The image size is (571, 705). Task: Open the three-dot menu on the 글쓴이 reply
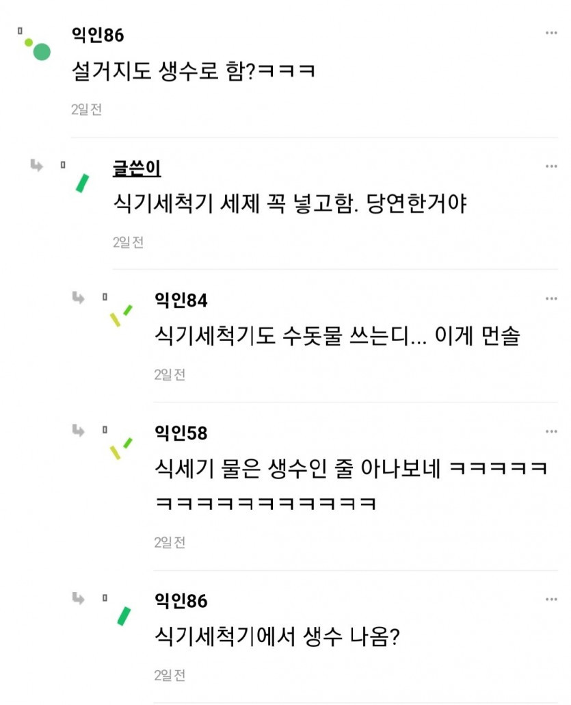click(551, 166)
